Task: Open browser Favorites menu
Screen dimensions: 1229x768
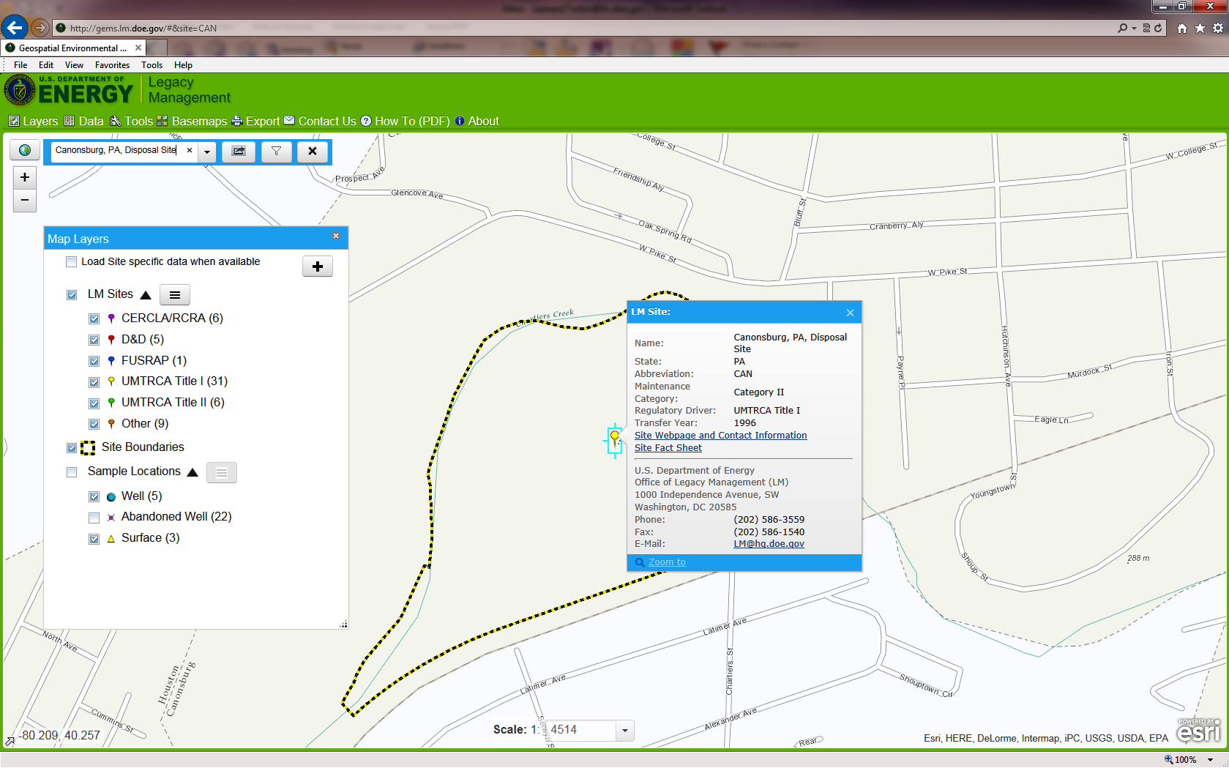Action: tap(112, 65)
